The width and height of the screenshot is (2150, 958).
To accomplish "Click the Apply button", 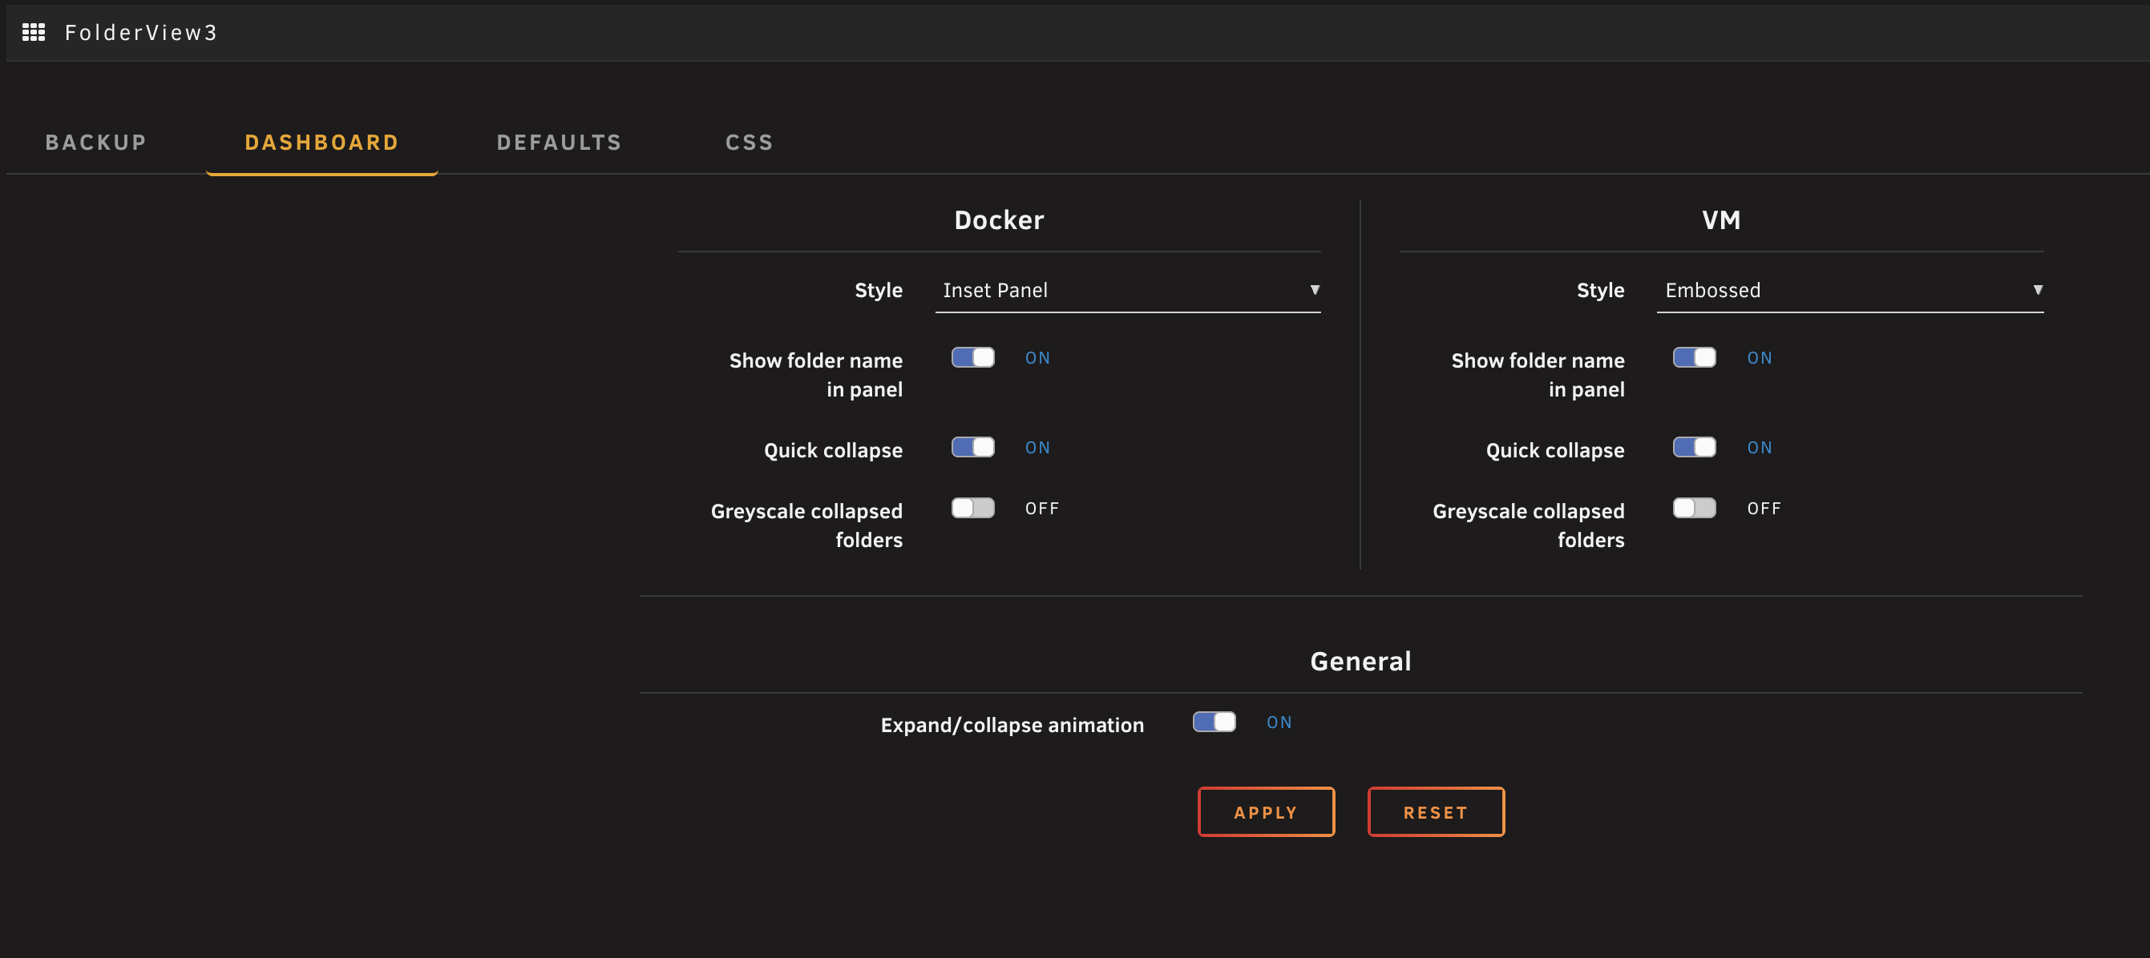I will pyautogui.click(x=1266, y=812).
